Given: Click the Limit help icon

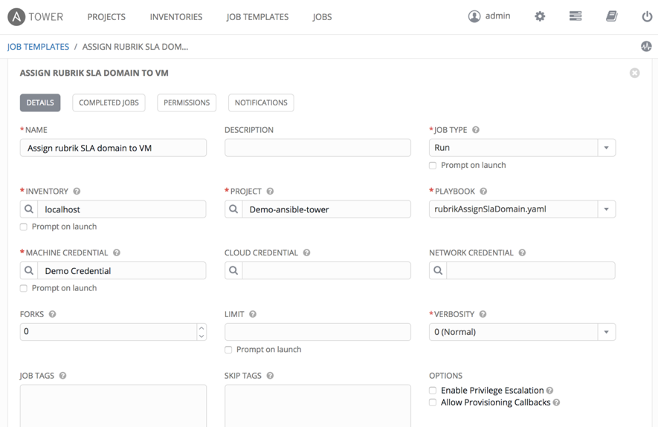Looking at the screenshot, I should point(253,314).
